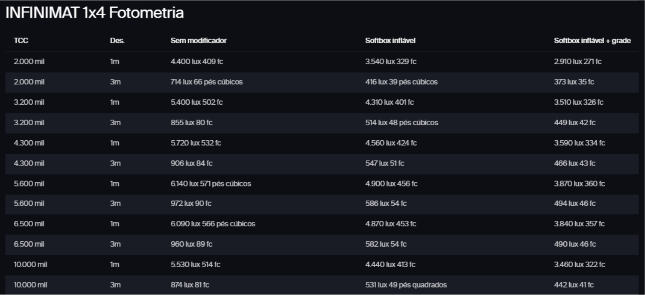Select the "6.140 lux 571 pés cúbicos" cell

pyautogui.click(x=211, y=184)
